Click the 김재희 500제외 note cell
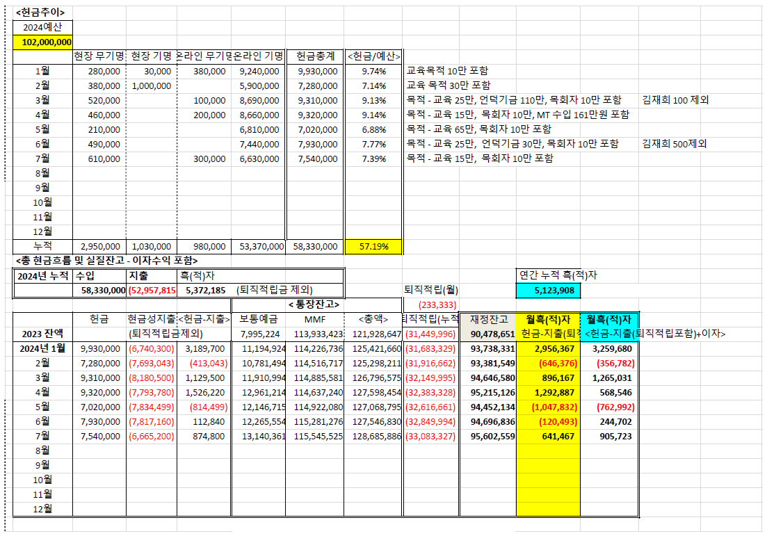This screenshot has height=536, width=767. pyautogui.click(x=675, y=144)
